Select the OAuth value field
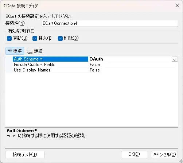Image resolution: width=183 pixels, height=163 pixels. click(x=130, y=59)
